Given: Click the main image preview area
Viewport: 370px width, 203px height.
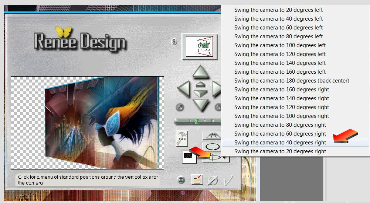Looking at the screenshot, I should pyautogui.click(x=87, y=123).
